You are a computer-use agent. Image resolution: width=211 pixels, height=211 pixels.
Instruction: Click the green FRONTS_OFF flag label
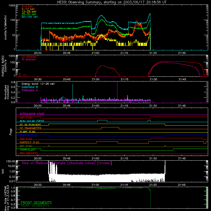coord(28,150)
